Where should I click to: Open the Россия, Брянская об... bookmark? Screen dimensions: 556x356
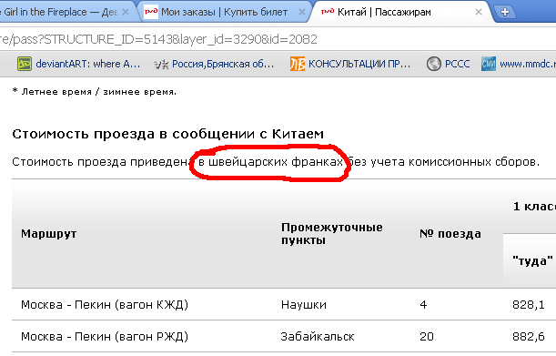click(x=214, y=64)
